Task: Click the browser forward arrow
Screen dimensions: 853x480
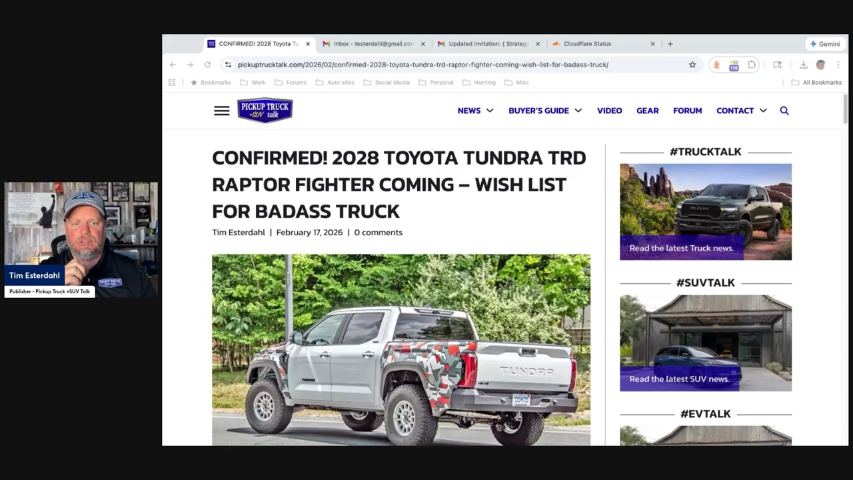Action: click(x=190, y=65)
